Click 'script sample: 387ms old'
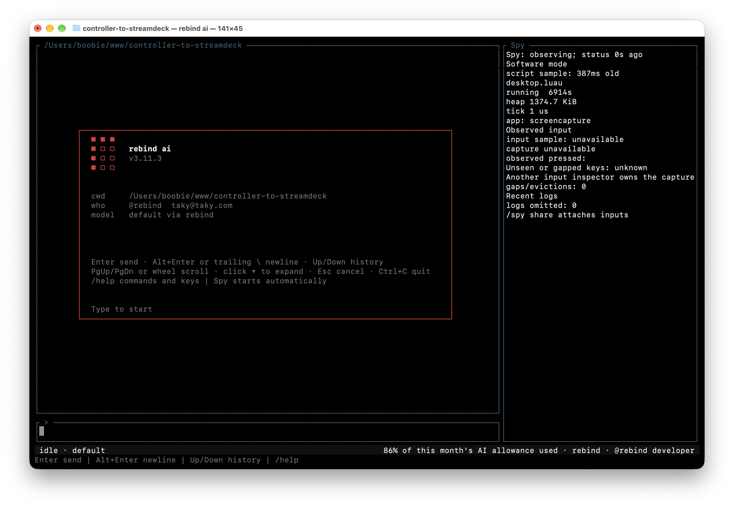This screenshot has height=508, width=734. 562,73
